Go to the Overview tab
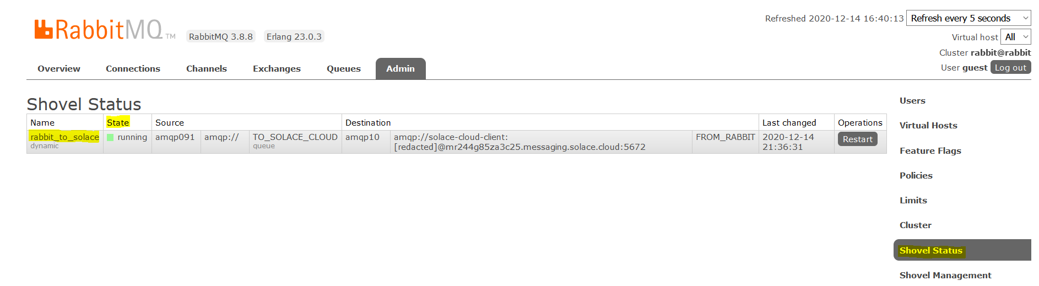Screen dimensions: 1039x286 (59, 69)
